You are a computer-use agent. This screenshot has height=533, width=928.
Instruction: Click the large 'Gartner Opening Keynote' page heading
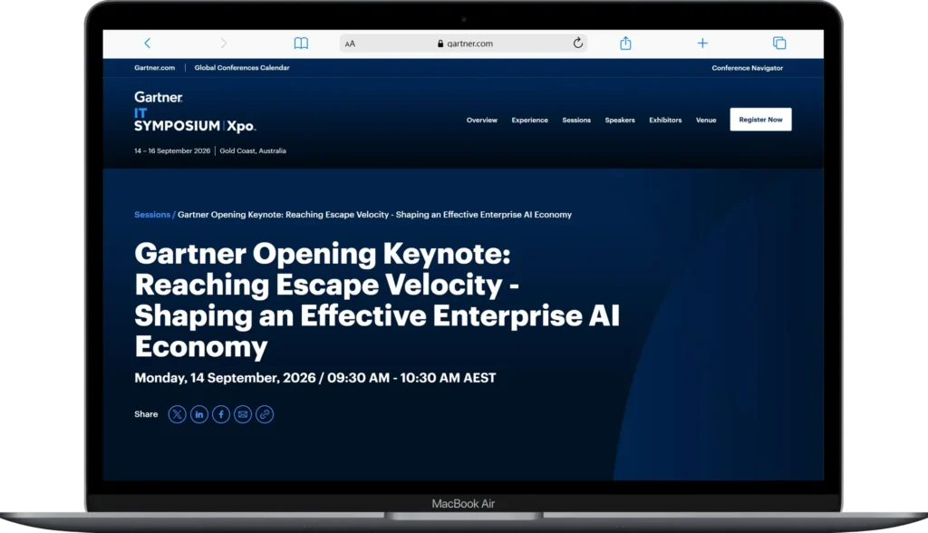(377, 300)
